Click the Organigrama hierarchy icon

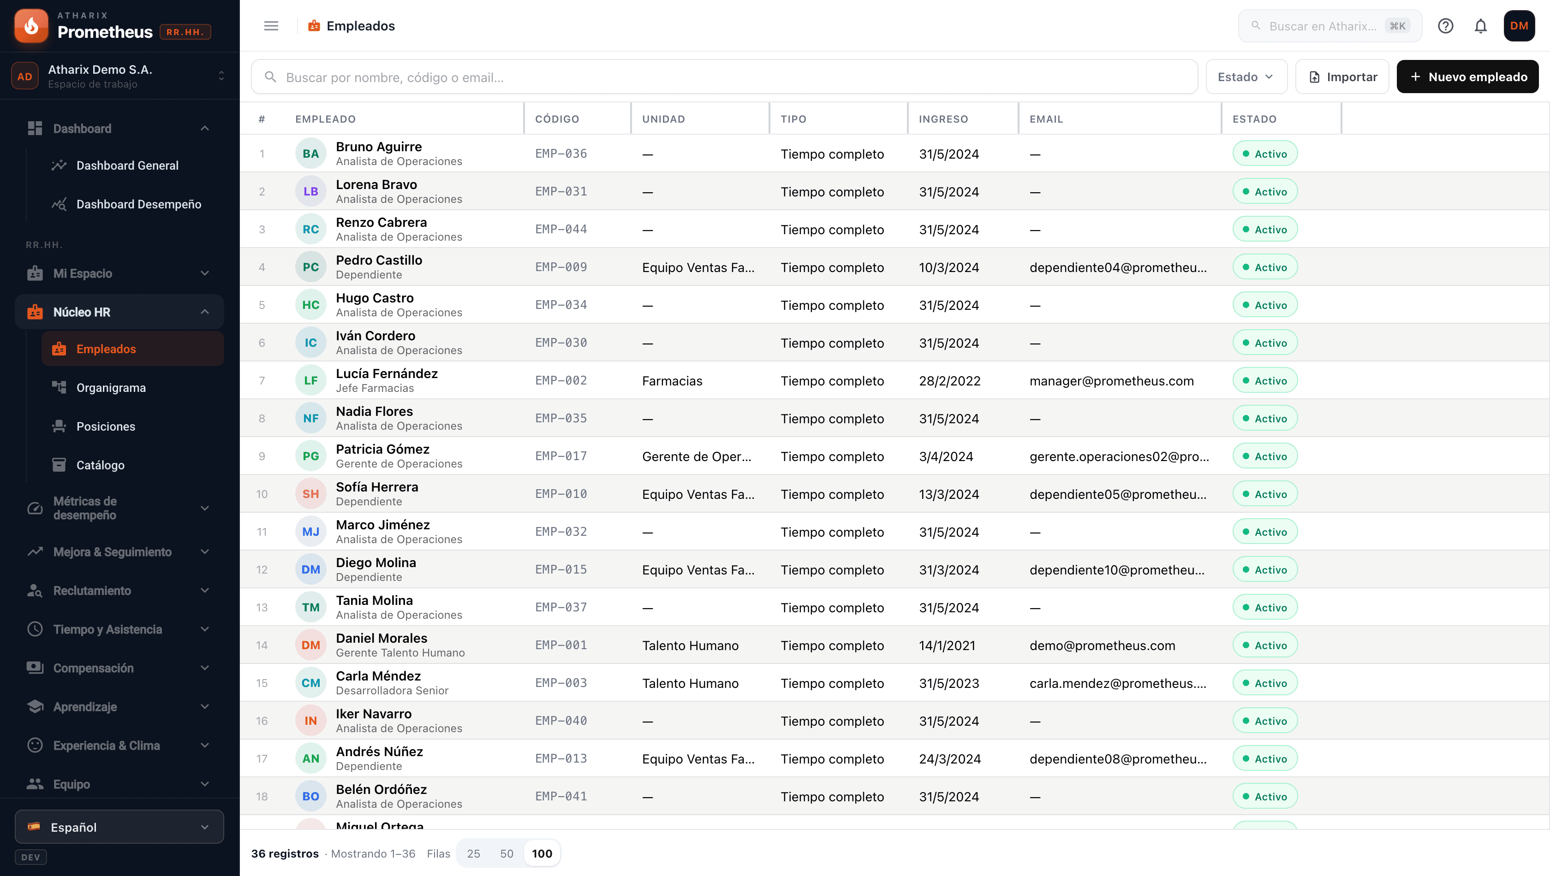tap(59, 387)
